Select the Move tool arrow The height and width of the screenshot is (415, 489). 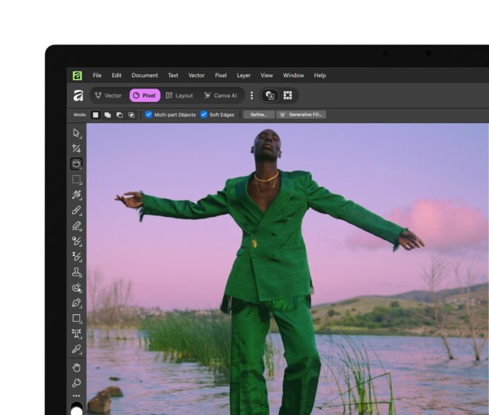(76, 133)
